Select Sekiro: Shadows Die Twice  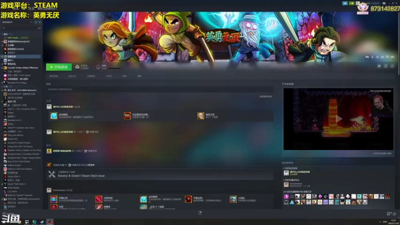(x=21, y=127)
